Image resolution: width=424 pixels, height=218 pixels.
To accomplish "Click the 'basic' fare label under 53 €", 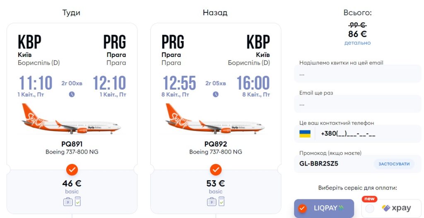I will [216, 192].
